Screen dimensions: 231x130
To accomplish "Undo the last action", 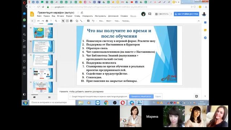I will [x=39, y=21].
